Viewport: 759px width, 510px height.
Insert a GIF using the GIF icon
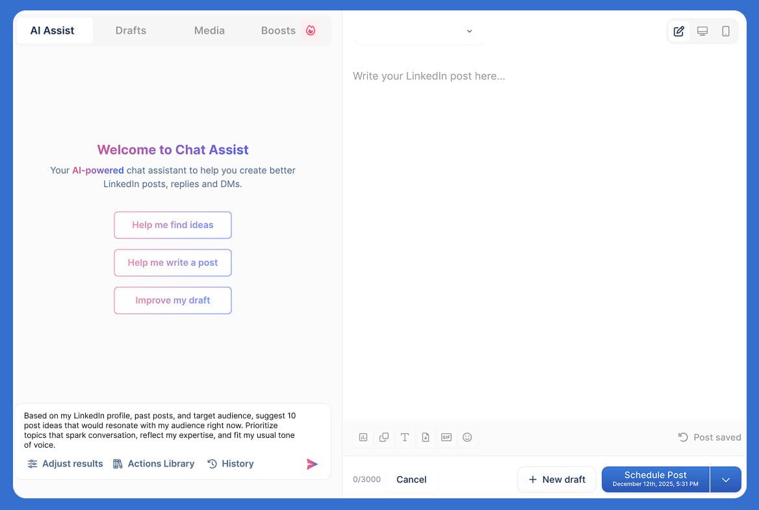coord(446,437)
